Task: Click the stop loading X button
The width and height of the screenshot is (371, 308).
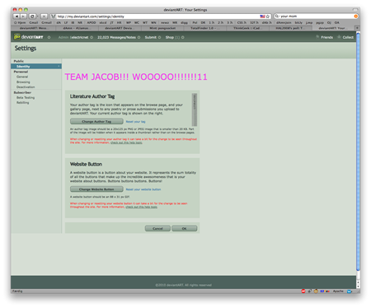Action: pyautogui.click(x=45, y=16)
